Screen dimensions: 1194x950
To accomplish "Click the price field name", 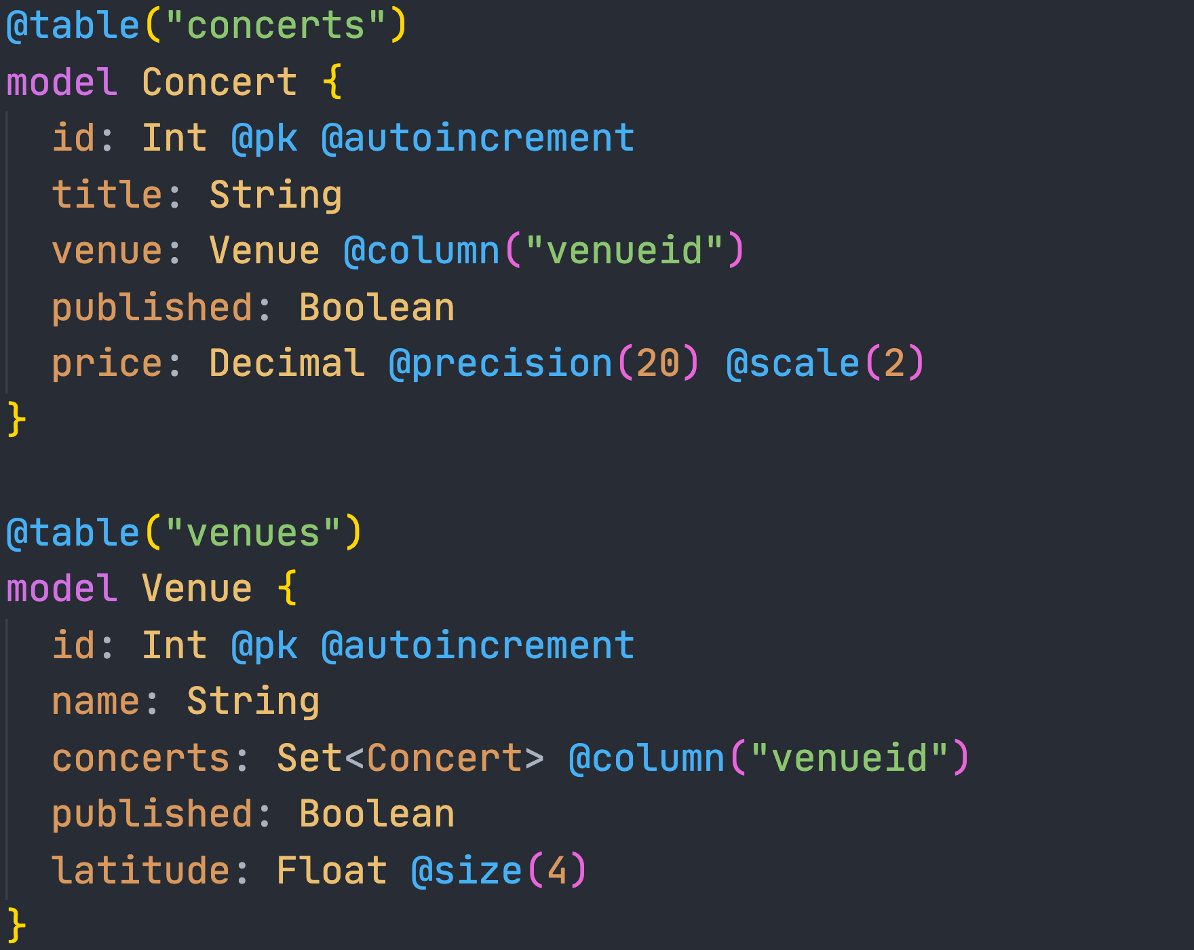I will [x=107, y=363].
